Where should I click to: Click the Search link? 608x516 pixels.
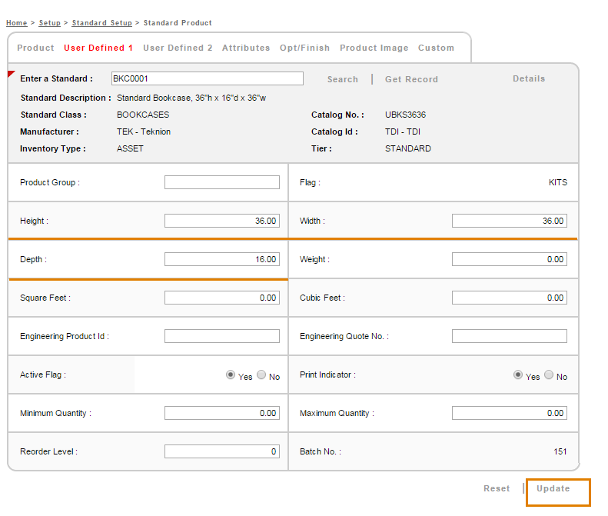click(342, 79)
